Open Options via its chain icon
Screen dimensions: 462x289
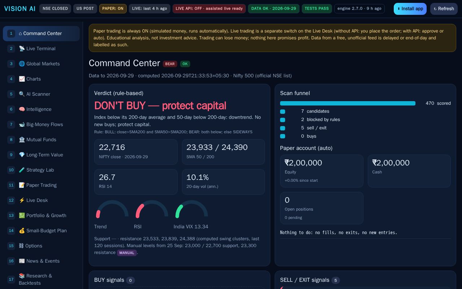(21, 246)
